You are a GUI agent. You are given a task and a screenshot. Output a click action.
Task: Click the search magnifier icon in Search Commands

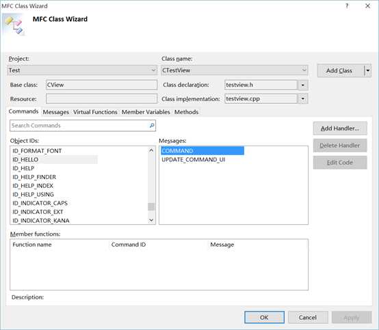152,126
